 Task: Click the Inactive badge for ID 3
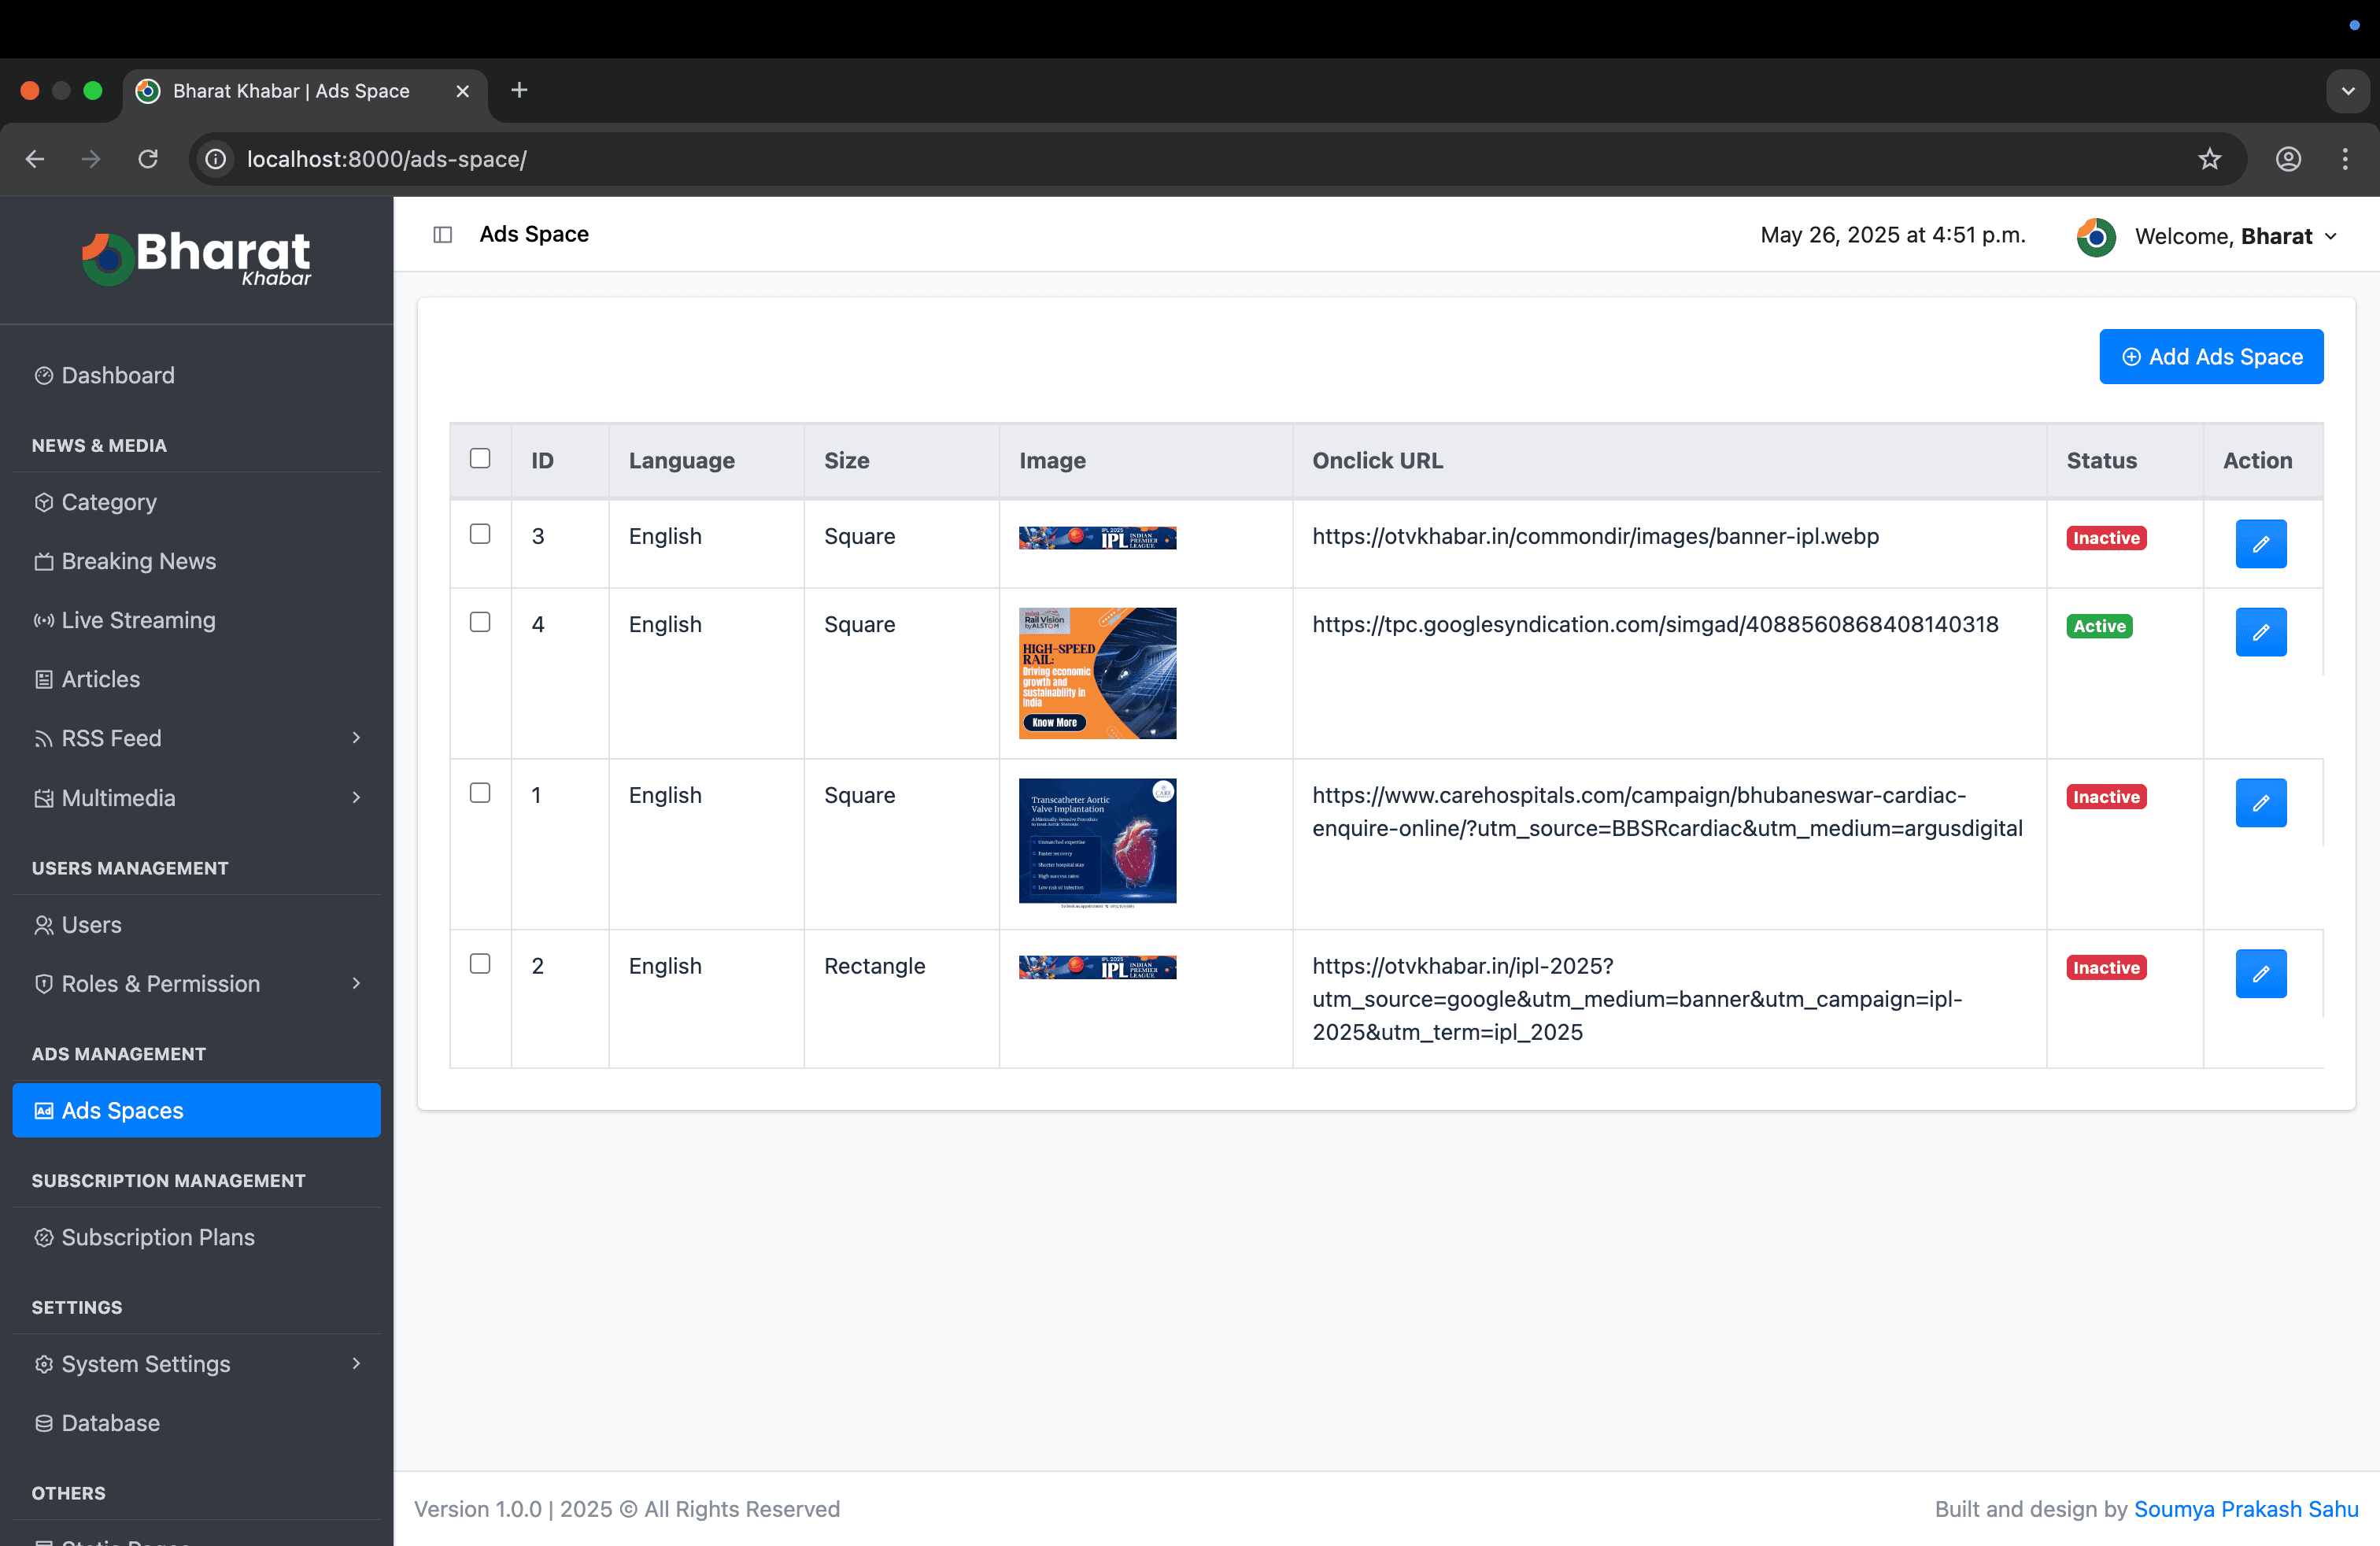[2105, 538]
